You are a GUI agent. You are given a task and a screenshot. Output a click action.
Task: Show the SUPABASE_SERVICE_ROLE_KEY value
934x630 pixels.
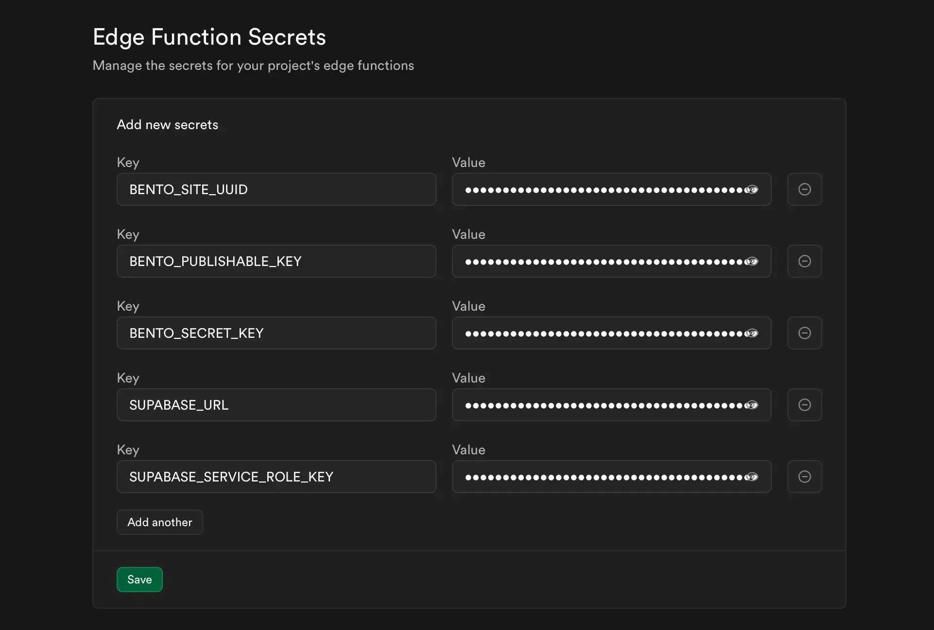[x=752, y=477]
